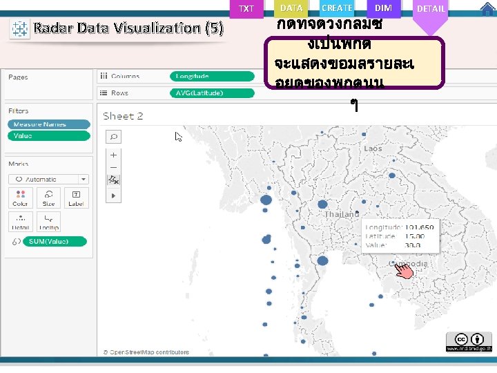
Task: Click the AVG(Latitude) pill on Rows
Action: click(212, 93)
